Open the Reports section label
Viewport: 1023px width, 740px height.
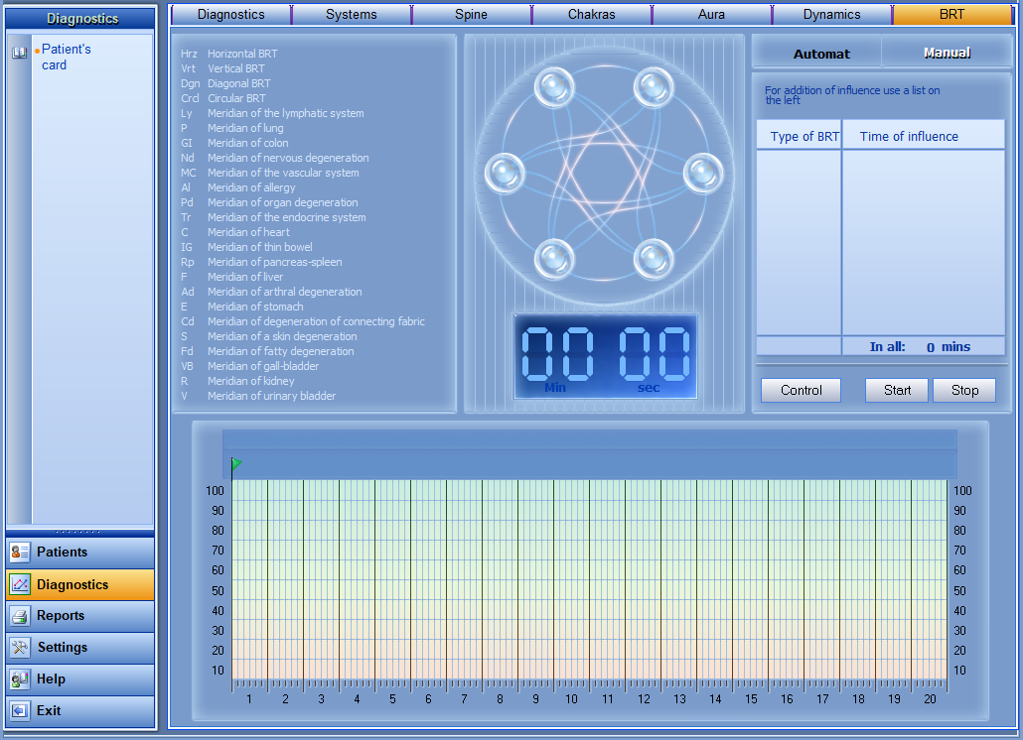coord(61,616)
